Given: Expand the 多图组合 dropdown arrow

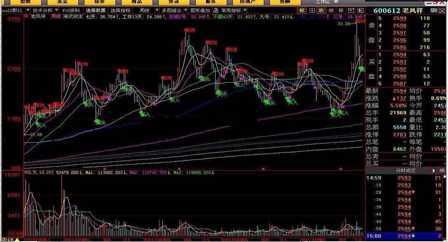Looking at the screenshot, I should [186, 10].
